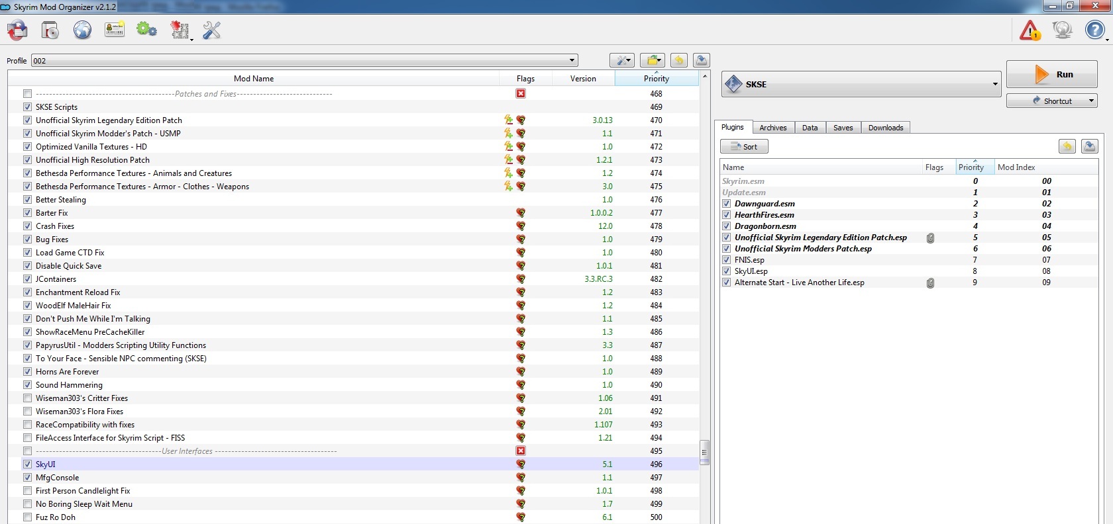This screenshot has width=1113, height=524.
Task: Click the SKSE executable icon
Action: pyautogui.click(x=733, y=84)
